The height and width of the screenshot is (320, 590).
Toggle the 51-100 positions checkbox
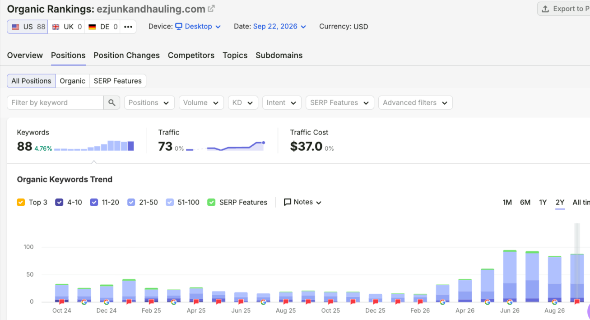170,202
